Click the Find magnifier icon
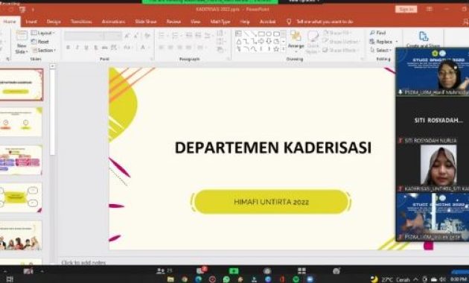 pos(372,33)
